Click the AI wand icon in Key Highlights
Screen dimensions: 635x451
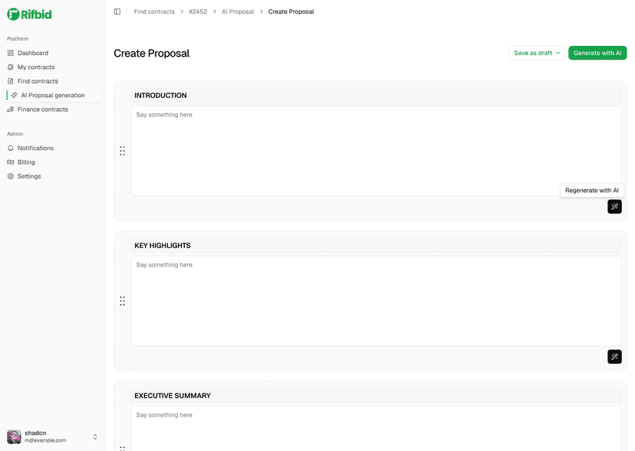click(x=614, y=356)
